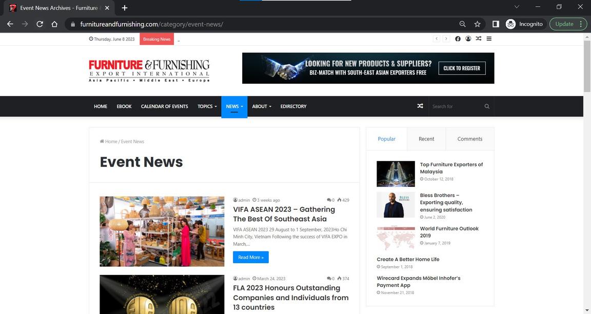Click the Malaysia towers thumbnail

pos(396,174)
